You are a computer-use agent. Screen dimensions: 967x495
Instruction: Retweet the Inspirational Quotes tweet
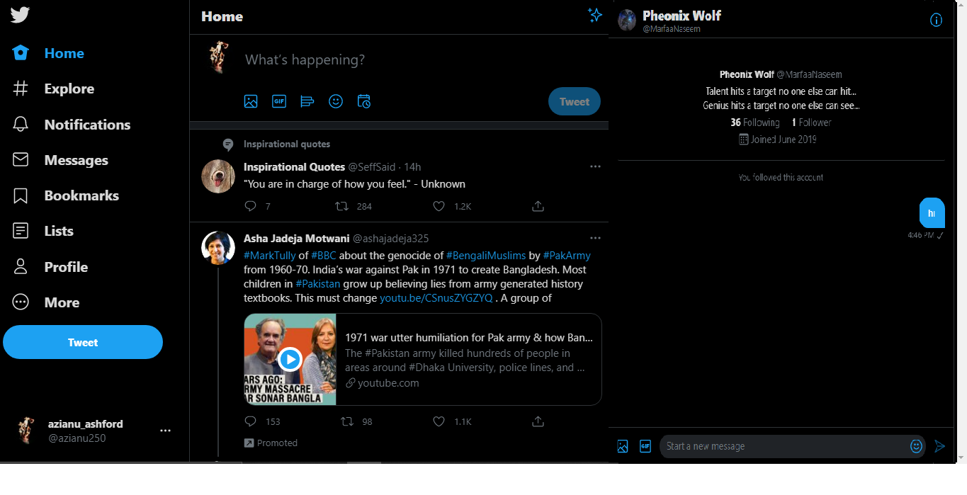click(341, 206)
